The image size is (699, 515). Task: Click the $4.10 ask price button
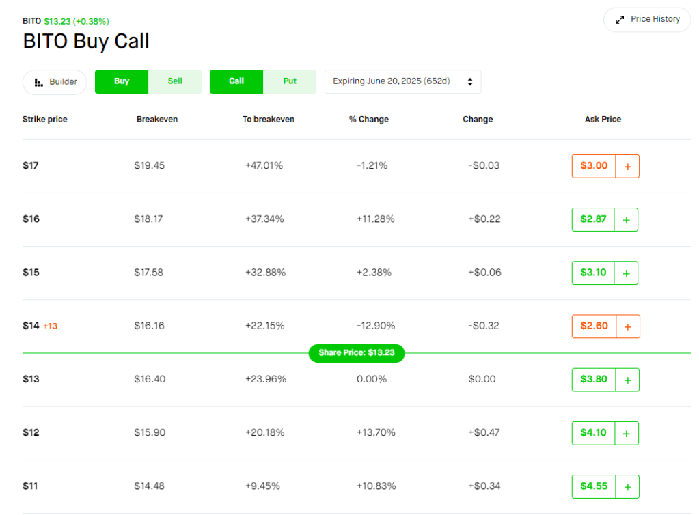pyautogui.click(x=593, y=433)
